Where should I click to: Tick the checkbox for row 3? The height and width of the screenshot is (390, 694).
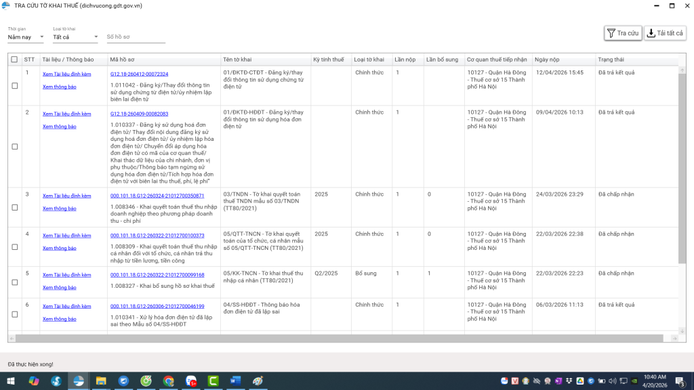pos(15,207)
